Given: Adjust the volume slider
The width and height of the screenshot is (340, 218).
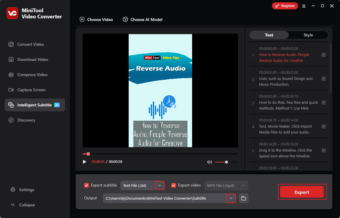Looking at the screenshot, I should click(x=227, y=162).
